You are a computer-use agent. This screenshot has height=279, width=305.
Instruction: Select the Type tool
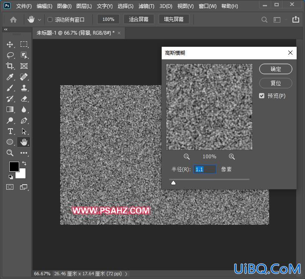10,131
